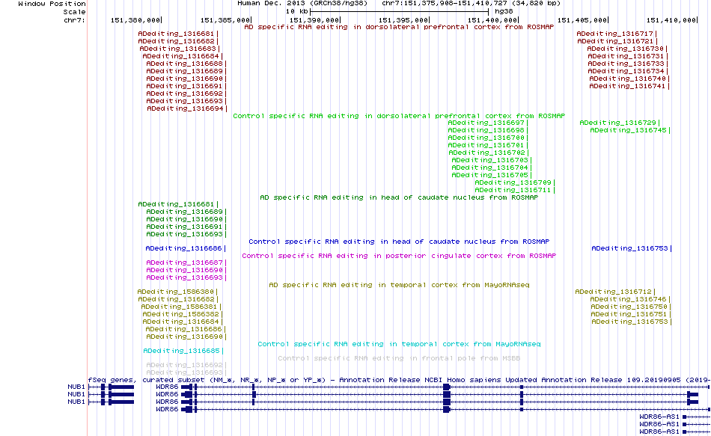Open the ADediting_1316729 editing site
The image size is (711, 436).
click(x=618, y=123)
